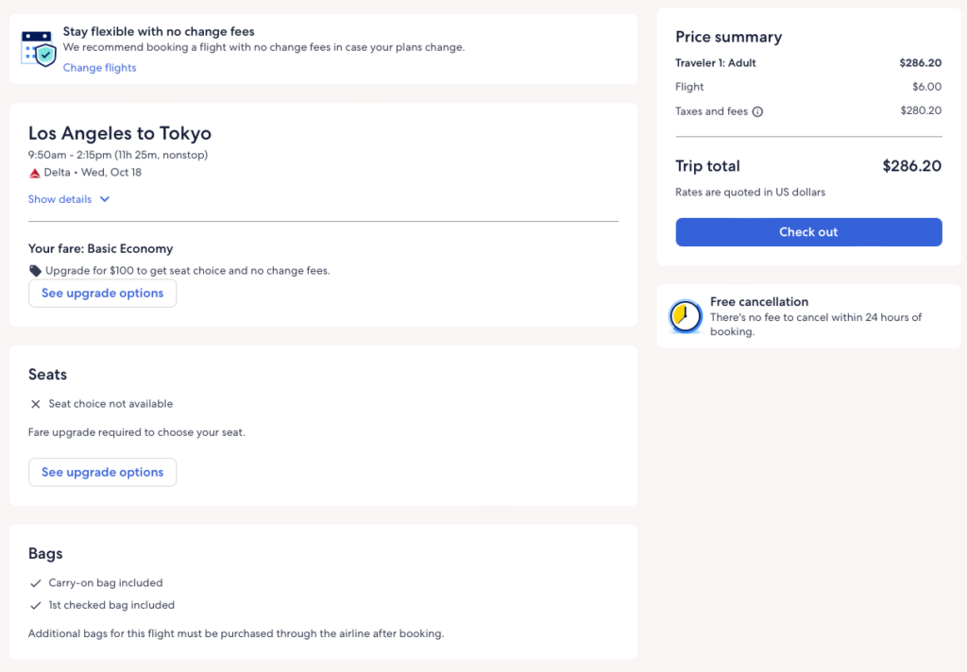Viewport: 967px width, 672px height.
Task: Click the Los Angeles to Tokyo heading
Action: pyautogui.click(x=120, y=133)
